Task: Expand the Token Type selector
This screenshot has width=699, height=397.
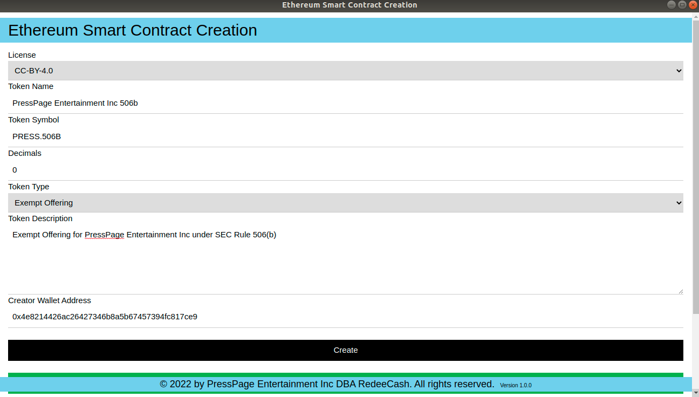Action: [345, 202]
